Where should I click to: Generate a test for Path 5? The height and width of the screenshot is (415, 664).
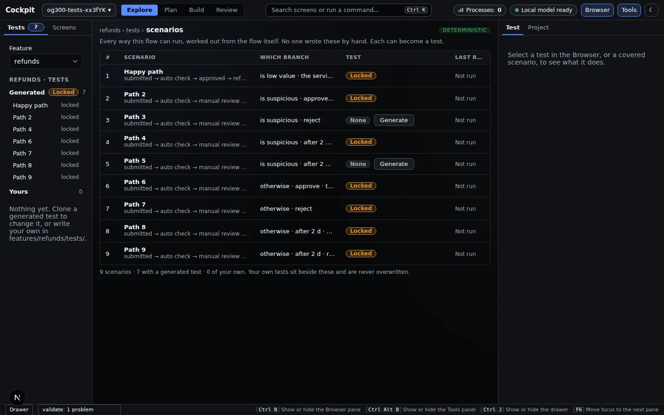(394, 164)
